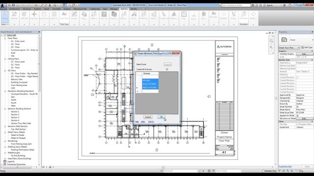Collapse the Sections (Building Section) node
The width and height of the screenshot is (314, 176).
click(5, 109)
